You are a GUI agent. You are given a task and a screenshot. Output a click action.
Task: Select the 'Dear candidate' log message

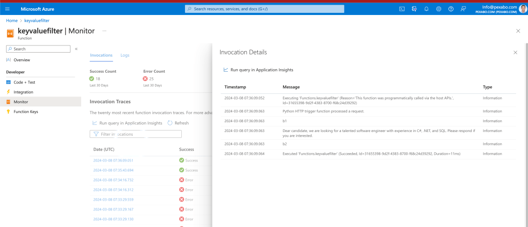coord(379,133)
